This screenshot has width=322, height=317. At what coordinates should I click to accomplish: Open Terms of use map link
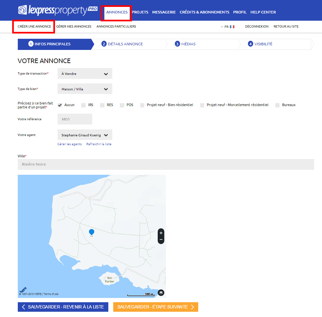[51, 294]
